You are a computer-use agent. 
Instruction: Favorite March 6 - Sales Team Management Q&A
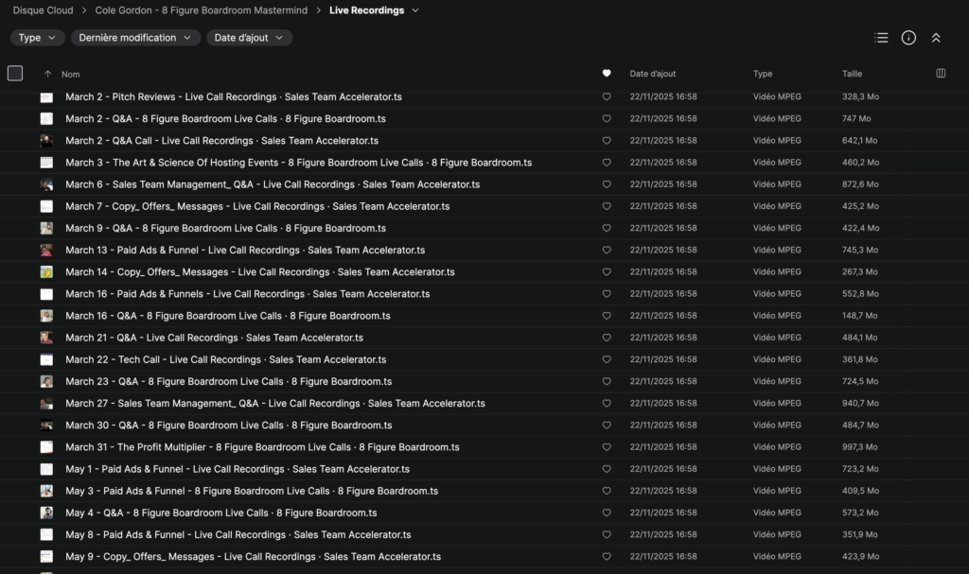(x=607, y=184)
